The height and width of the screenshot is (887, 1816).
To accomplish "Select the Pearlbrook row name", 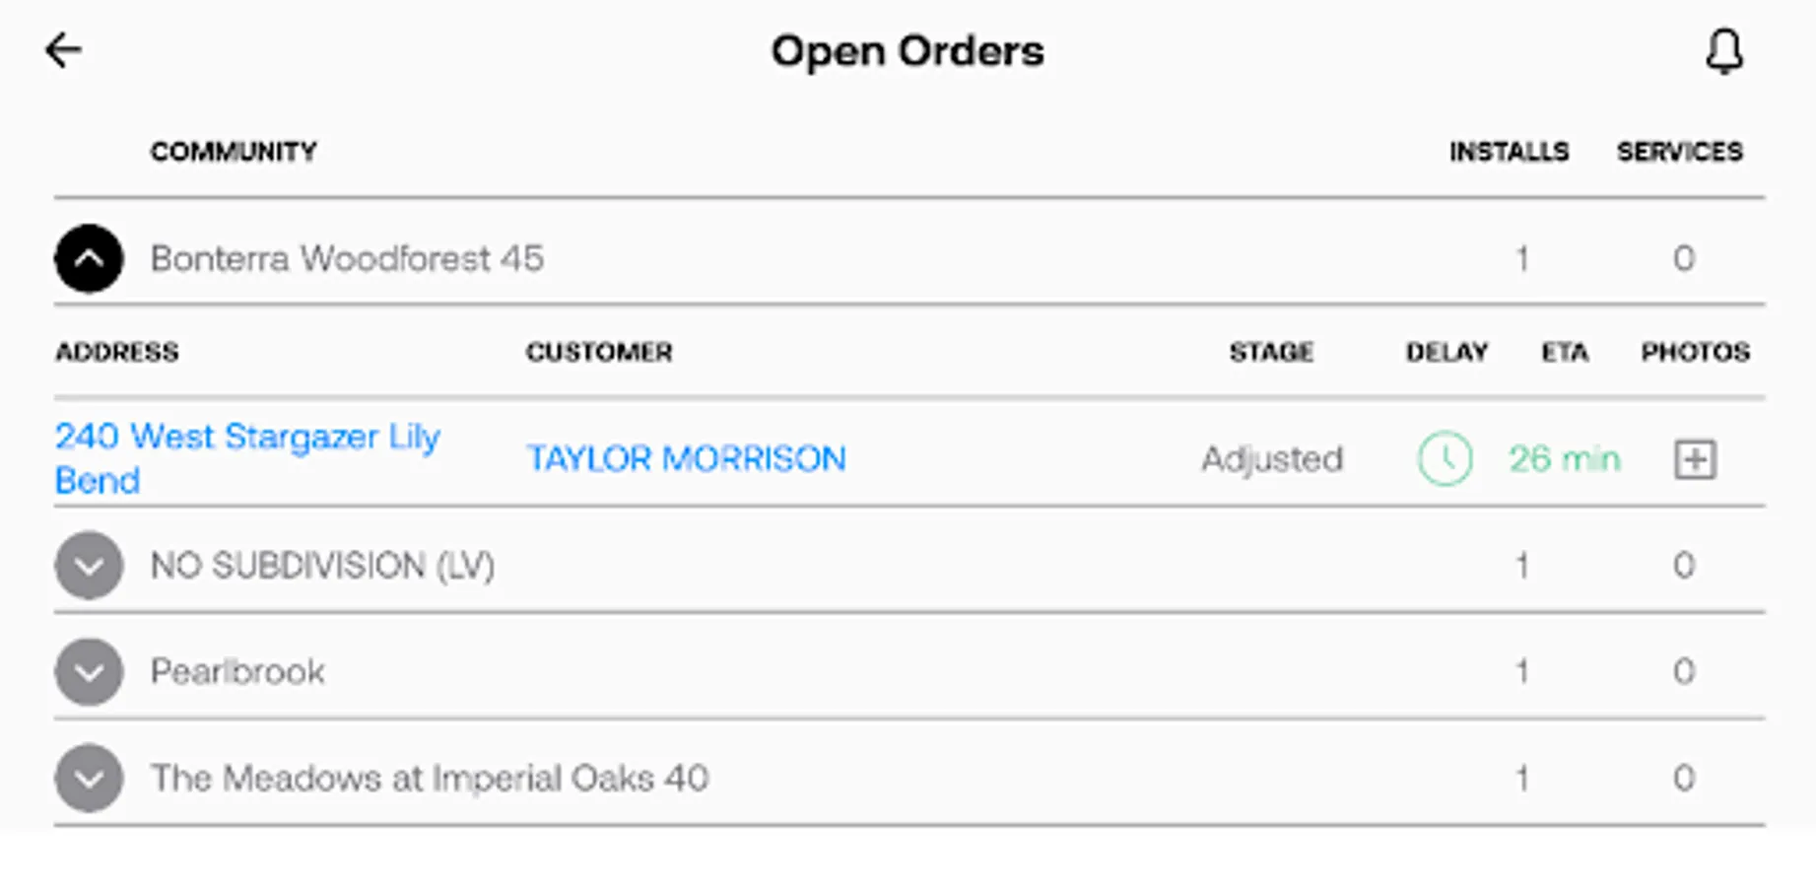I will pos(237,672).
